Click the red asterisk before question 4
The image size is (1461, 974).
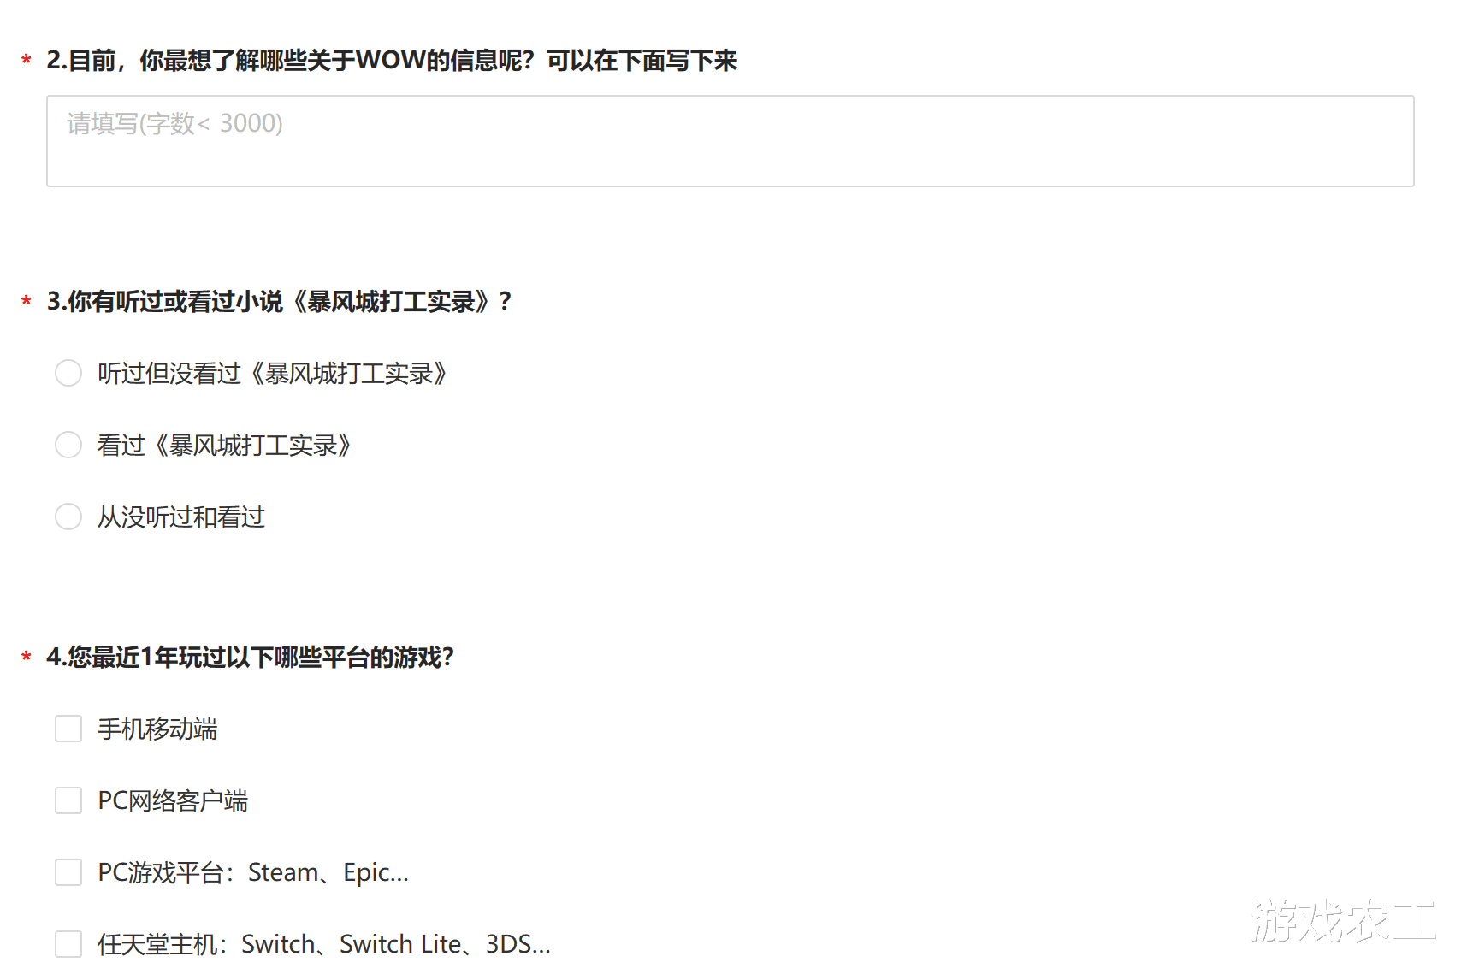(27, 658)
